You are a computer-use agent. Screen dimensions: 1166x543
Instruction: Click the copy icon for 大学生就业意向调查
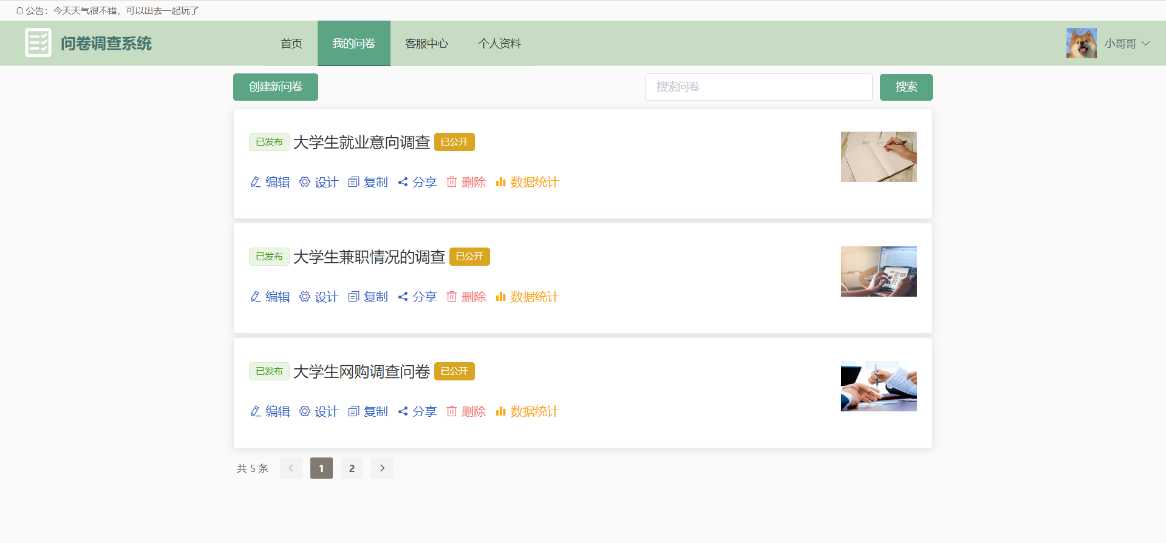[x=353, y=182]
